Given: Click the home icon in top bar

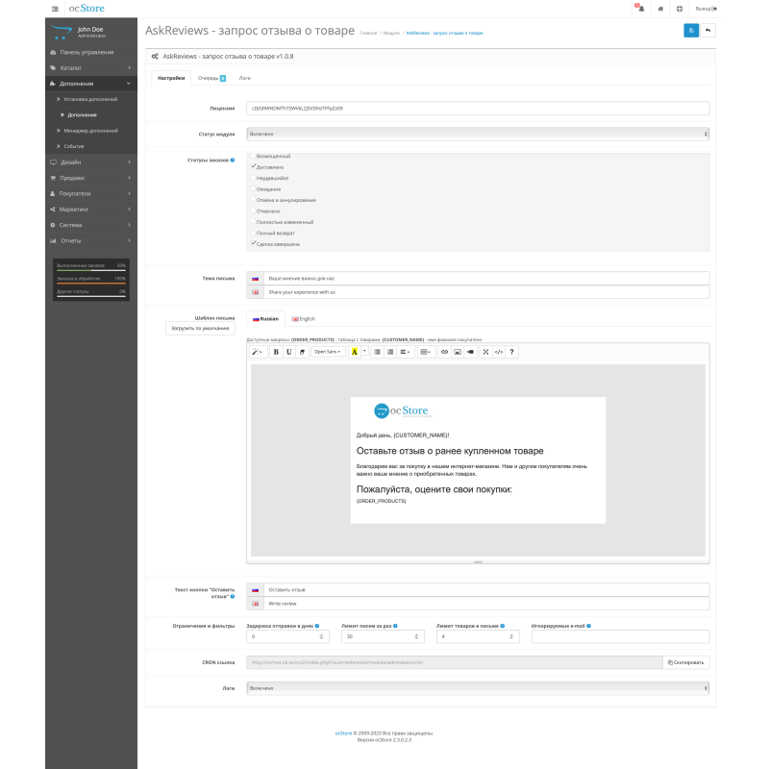Looking at the screenshot, I should [660, 9].
